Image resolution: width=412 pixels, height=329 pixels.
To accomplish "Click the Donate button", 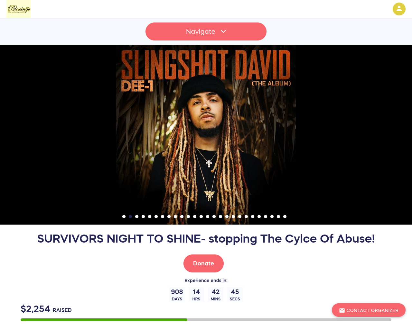I will pos(203,263).
